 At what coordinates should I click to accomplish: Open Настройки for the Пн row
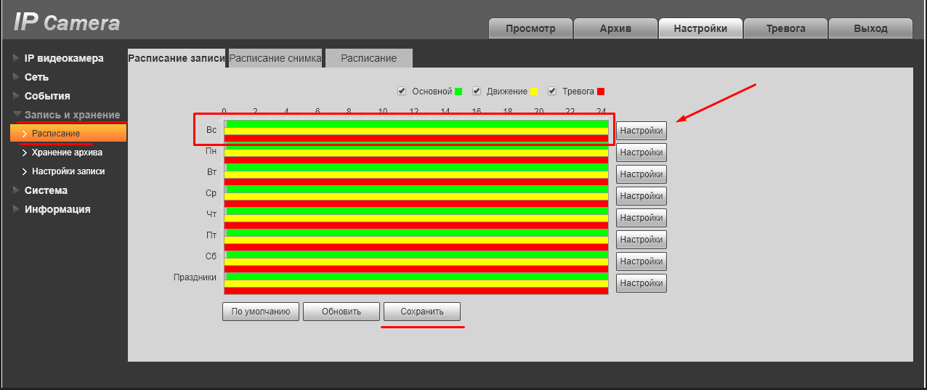point(641,153)
